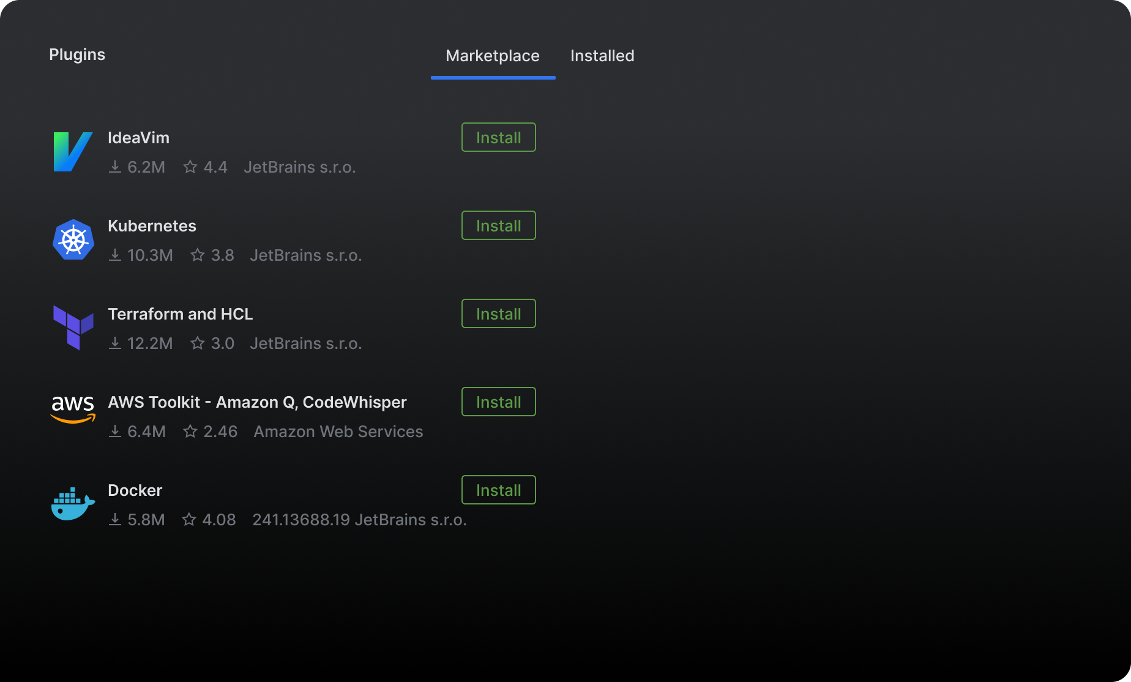
Task: Click the download icon beside IdeaVim's 6.2M
Action: pos(114,167)
